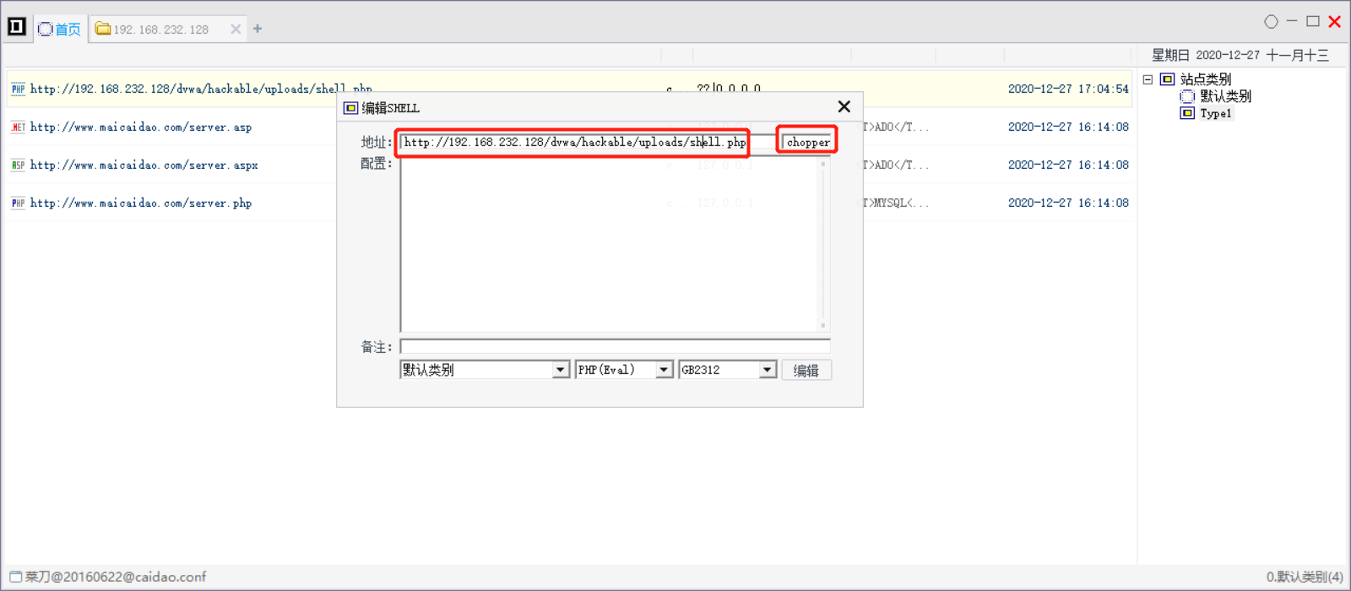
Task: Click the icon beside 站点类别
Action: click(1167, 79)
